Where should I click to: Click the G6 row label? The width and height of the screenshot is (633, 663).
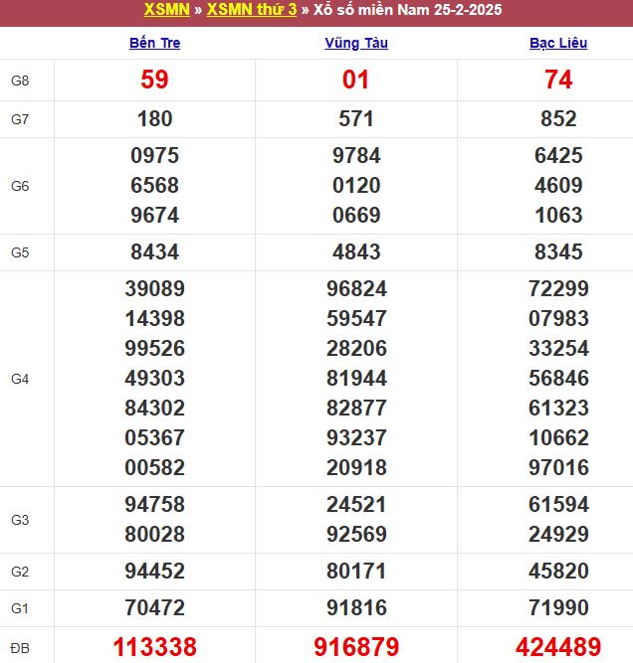point(20,186)
